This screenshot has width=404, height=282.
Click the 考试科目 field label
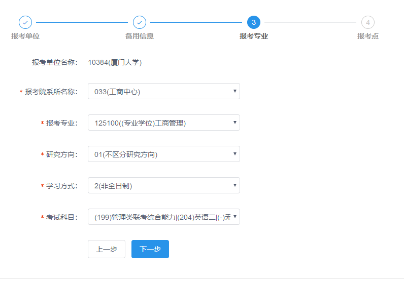coord(62,217)
